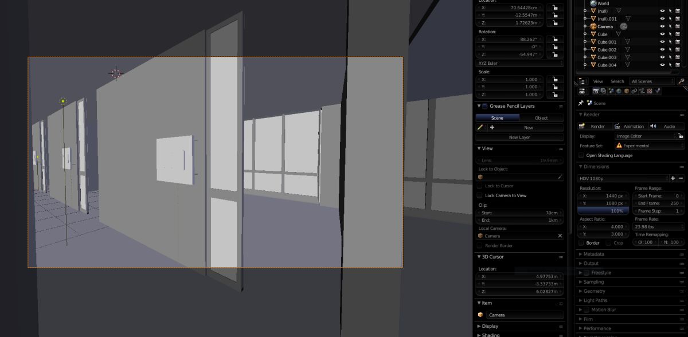Enable Render Border checkbox
The width and height of the screenshot is (688, 337).
[x=480, y=245]
